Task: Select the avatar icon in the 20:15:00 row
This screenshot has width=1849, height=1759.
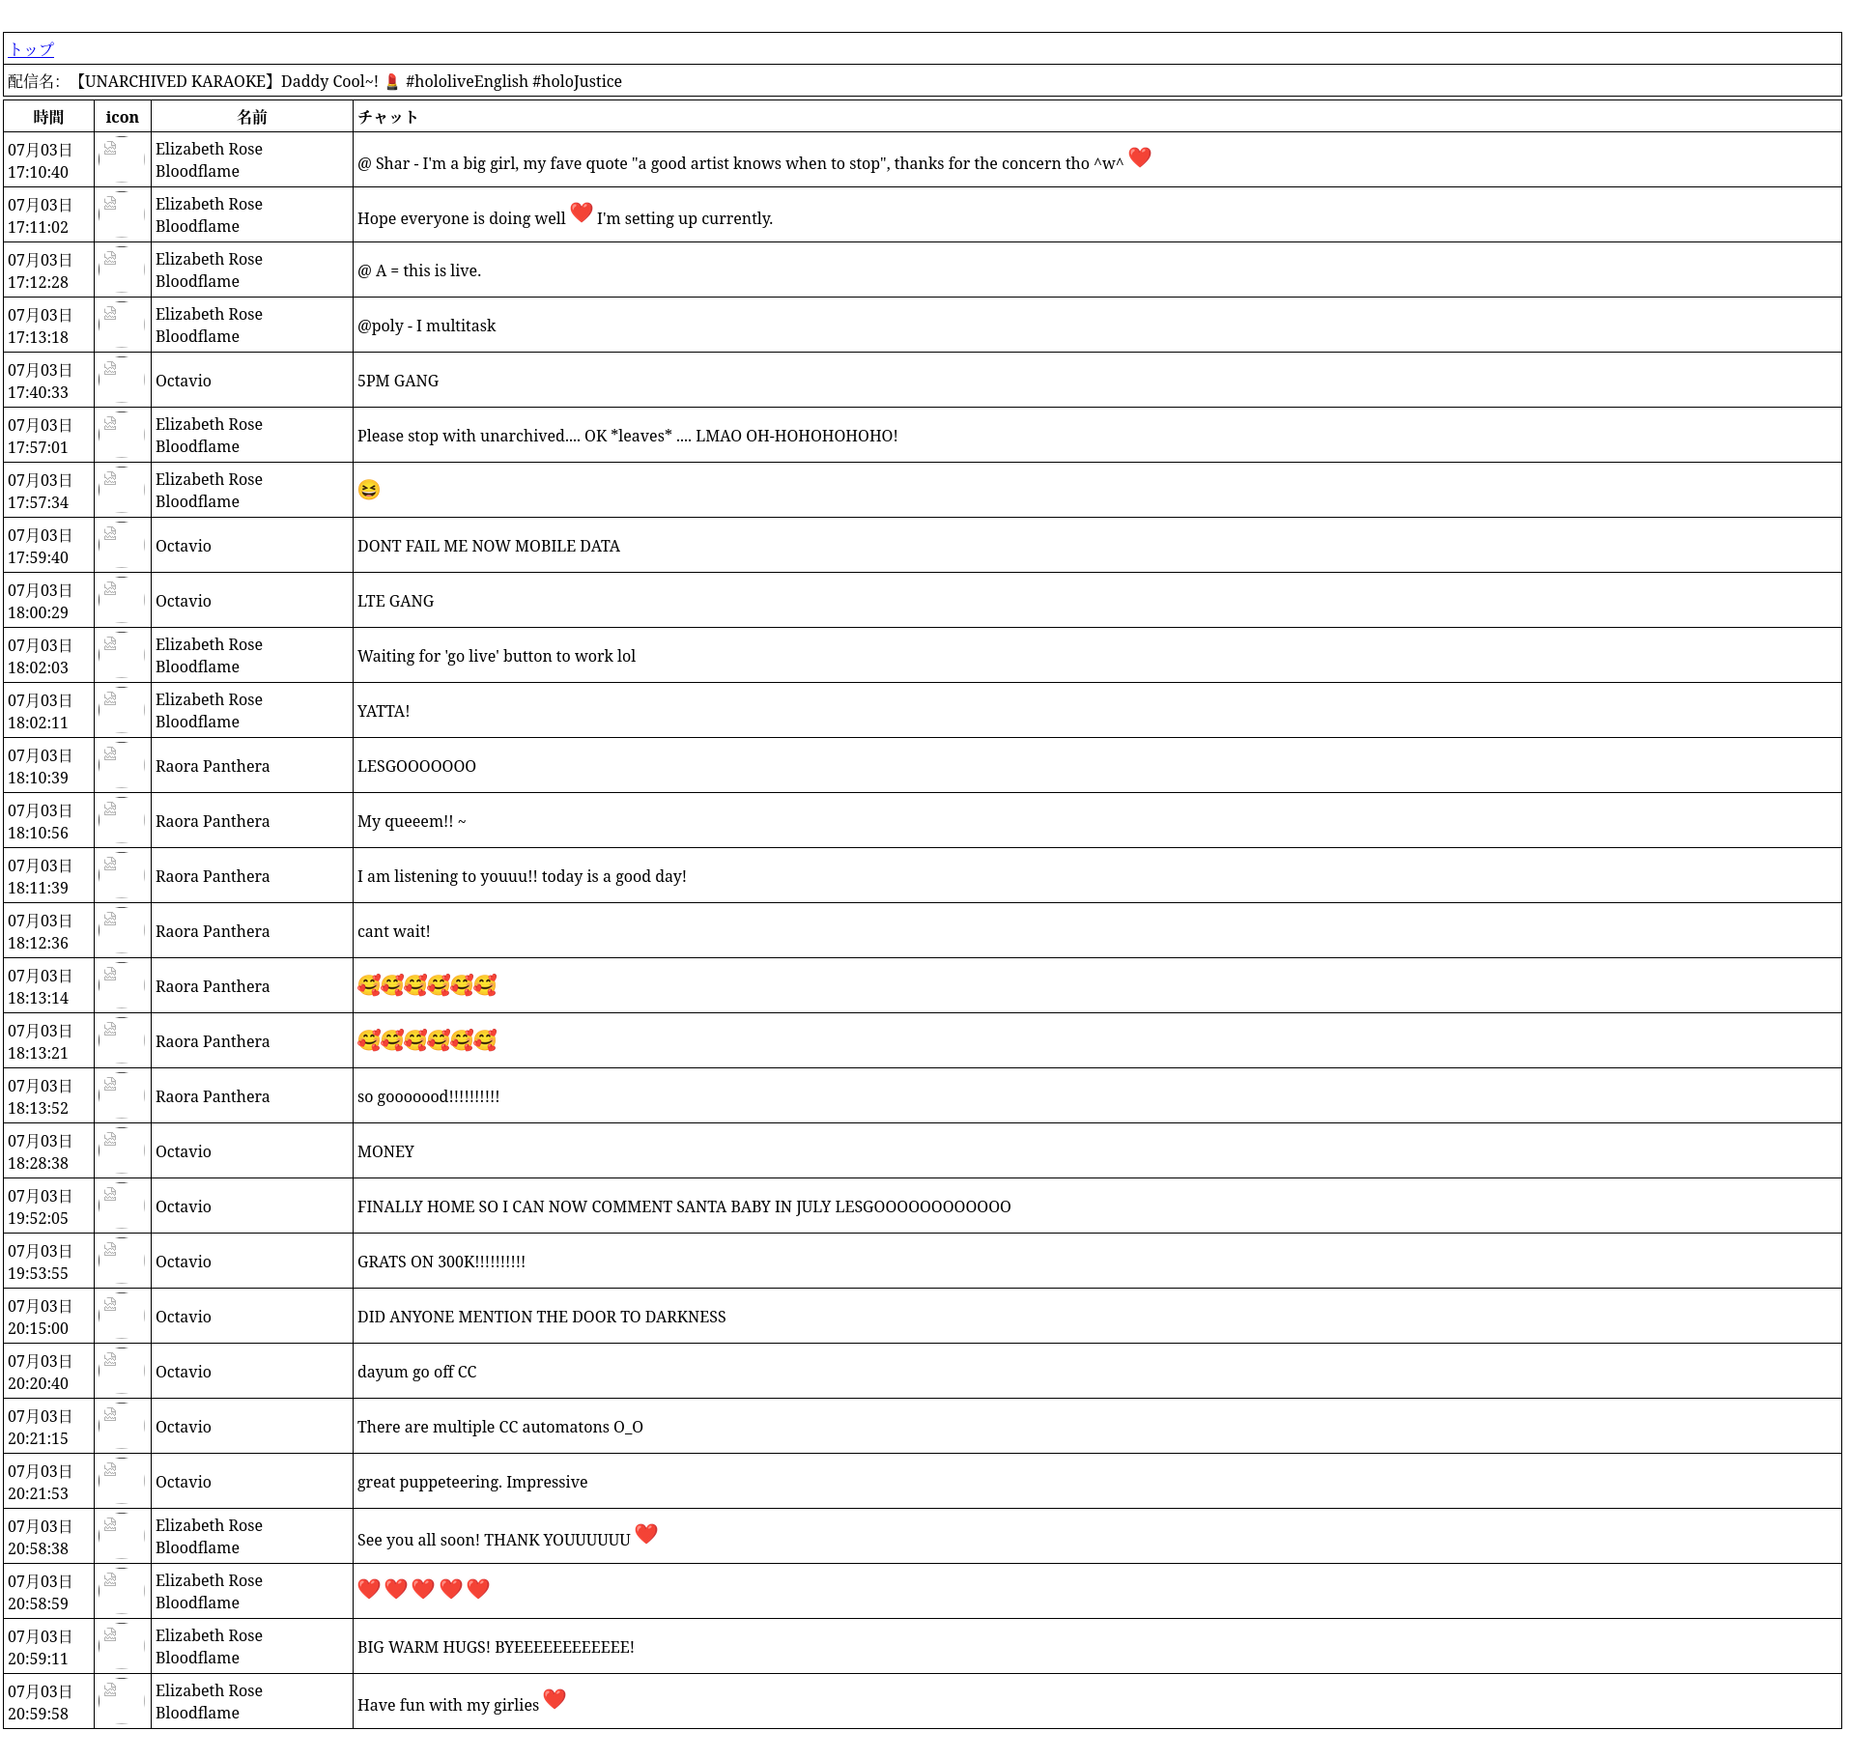Action: point(122,1316)
